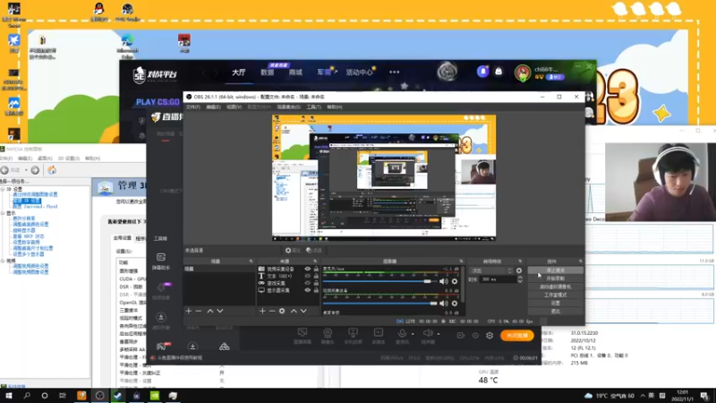Open the File menu in OBS
This screenshot has width=716, height=403.
192,107
